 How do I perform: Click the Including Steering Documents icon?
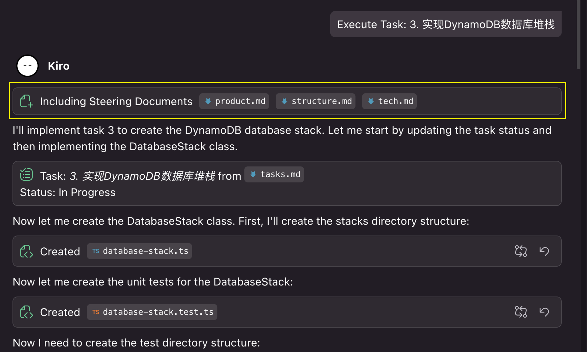point(26,101)
